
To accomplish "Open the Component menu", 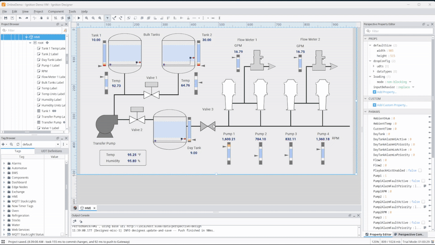I will coord(56,11).
